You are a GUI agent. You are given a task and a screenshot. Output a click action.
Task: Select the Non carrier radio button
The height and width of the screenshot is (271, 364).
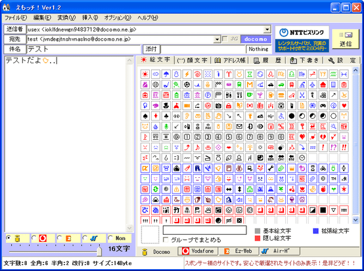point(110,238)
